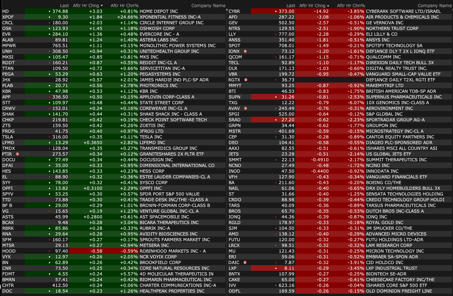The height and width of the screenshot is (296, 453).
Task: Click the ascending sort arrow in right panel header
Action: pyautogui.click(x=328, y=6)
